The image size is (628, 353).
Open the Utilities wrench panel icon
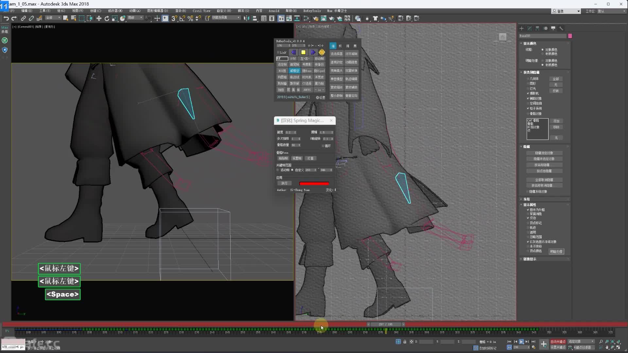pyautogui.click(x=561, y=28)
